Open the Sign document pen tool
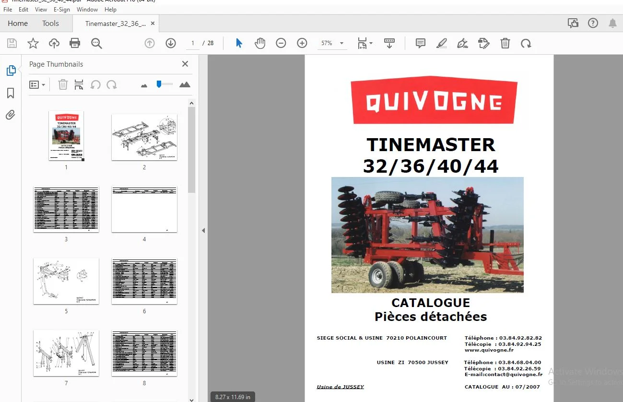 point(463,44)
